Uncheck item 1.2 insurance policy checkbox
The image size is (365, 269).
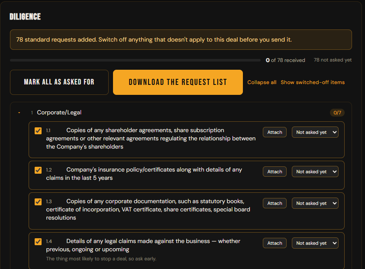coord(38,170)
